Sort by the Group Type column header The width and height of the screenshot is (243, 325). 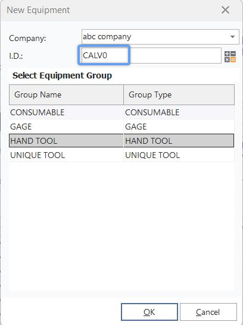179,94
